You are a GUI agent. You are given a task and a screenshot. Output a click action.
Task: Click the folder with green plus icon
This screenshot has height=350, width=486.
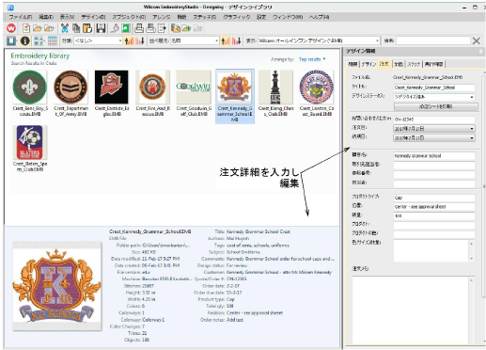(186, 28)
